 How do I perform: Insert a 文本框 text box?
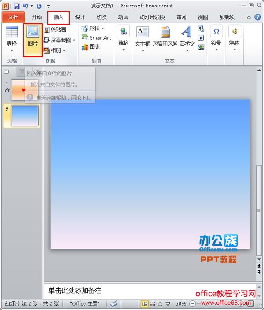143,39
